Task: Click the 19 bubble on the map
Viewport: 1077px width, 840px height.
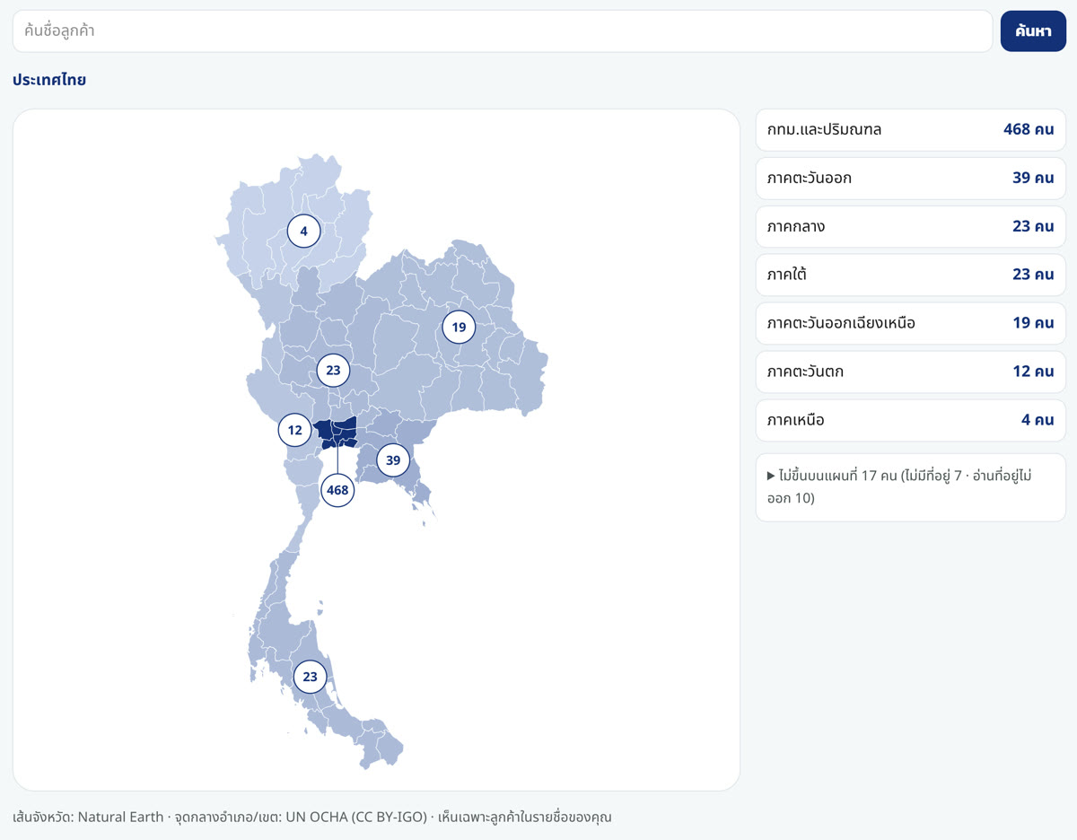Action: click(x=459, y=327)
